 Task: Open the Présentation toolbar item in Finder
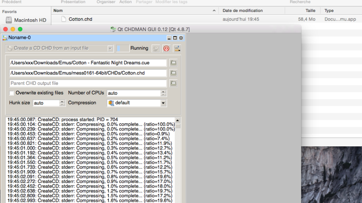click(73, 2)
